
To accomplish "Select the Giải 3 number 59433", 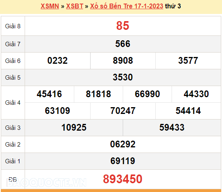I will pyautogui.click(x=172, y=127).
